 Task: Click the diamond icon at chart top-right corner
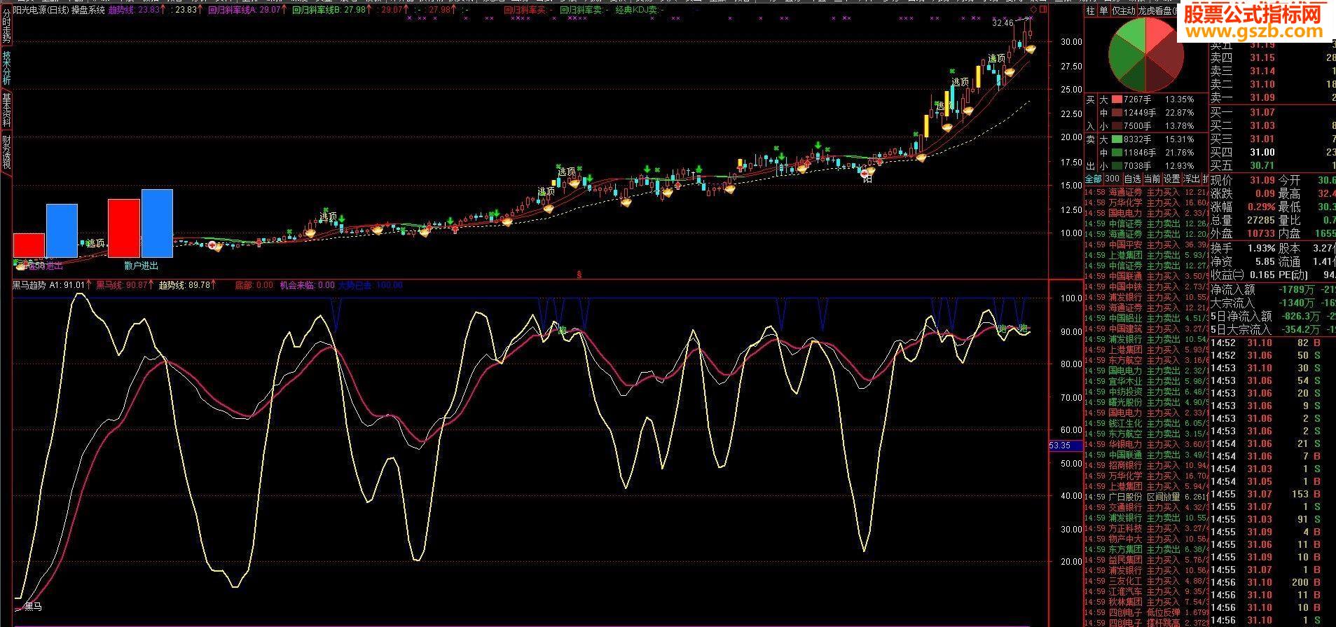pos(1033,11)
